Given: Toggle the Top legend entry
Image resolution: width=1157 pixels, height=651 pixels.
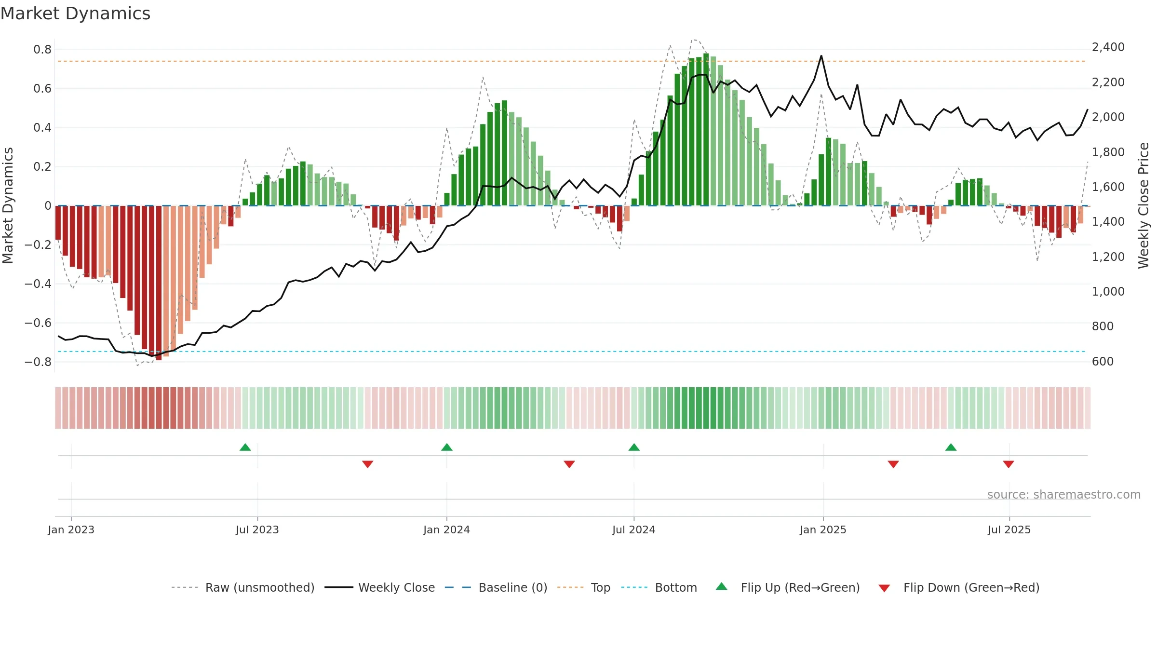Looking at the screenshot, I should [x=584, y=587].
